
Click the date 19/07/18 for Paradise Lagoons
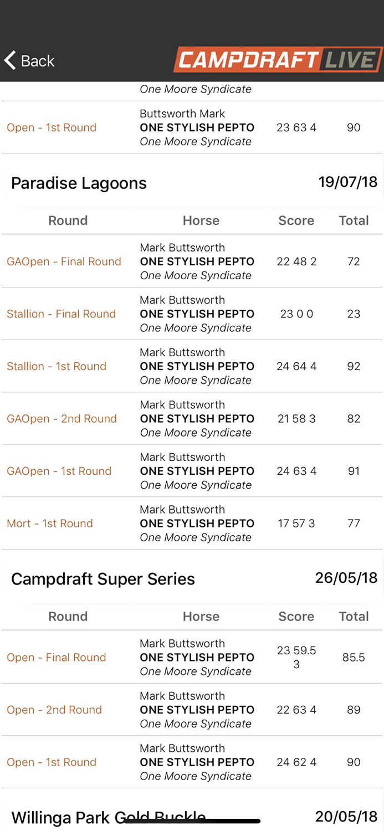point(348,181)
